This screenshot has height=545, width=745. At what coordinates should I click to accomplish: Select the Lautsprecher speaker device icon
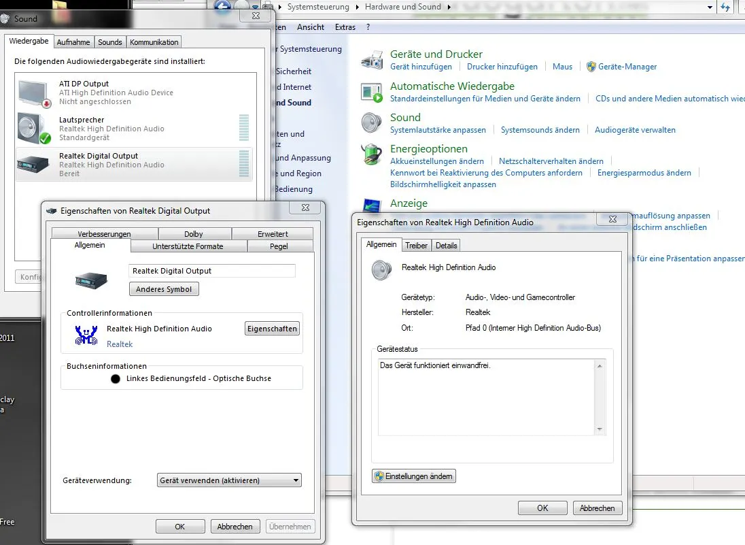(x=34, y=129)
